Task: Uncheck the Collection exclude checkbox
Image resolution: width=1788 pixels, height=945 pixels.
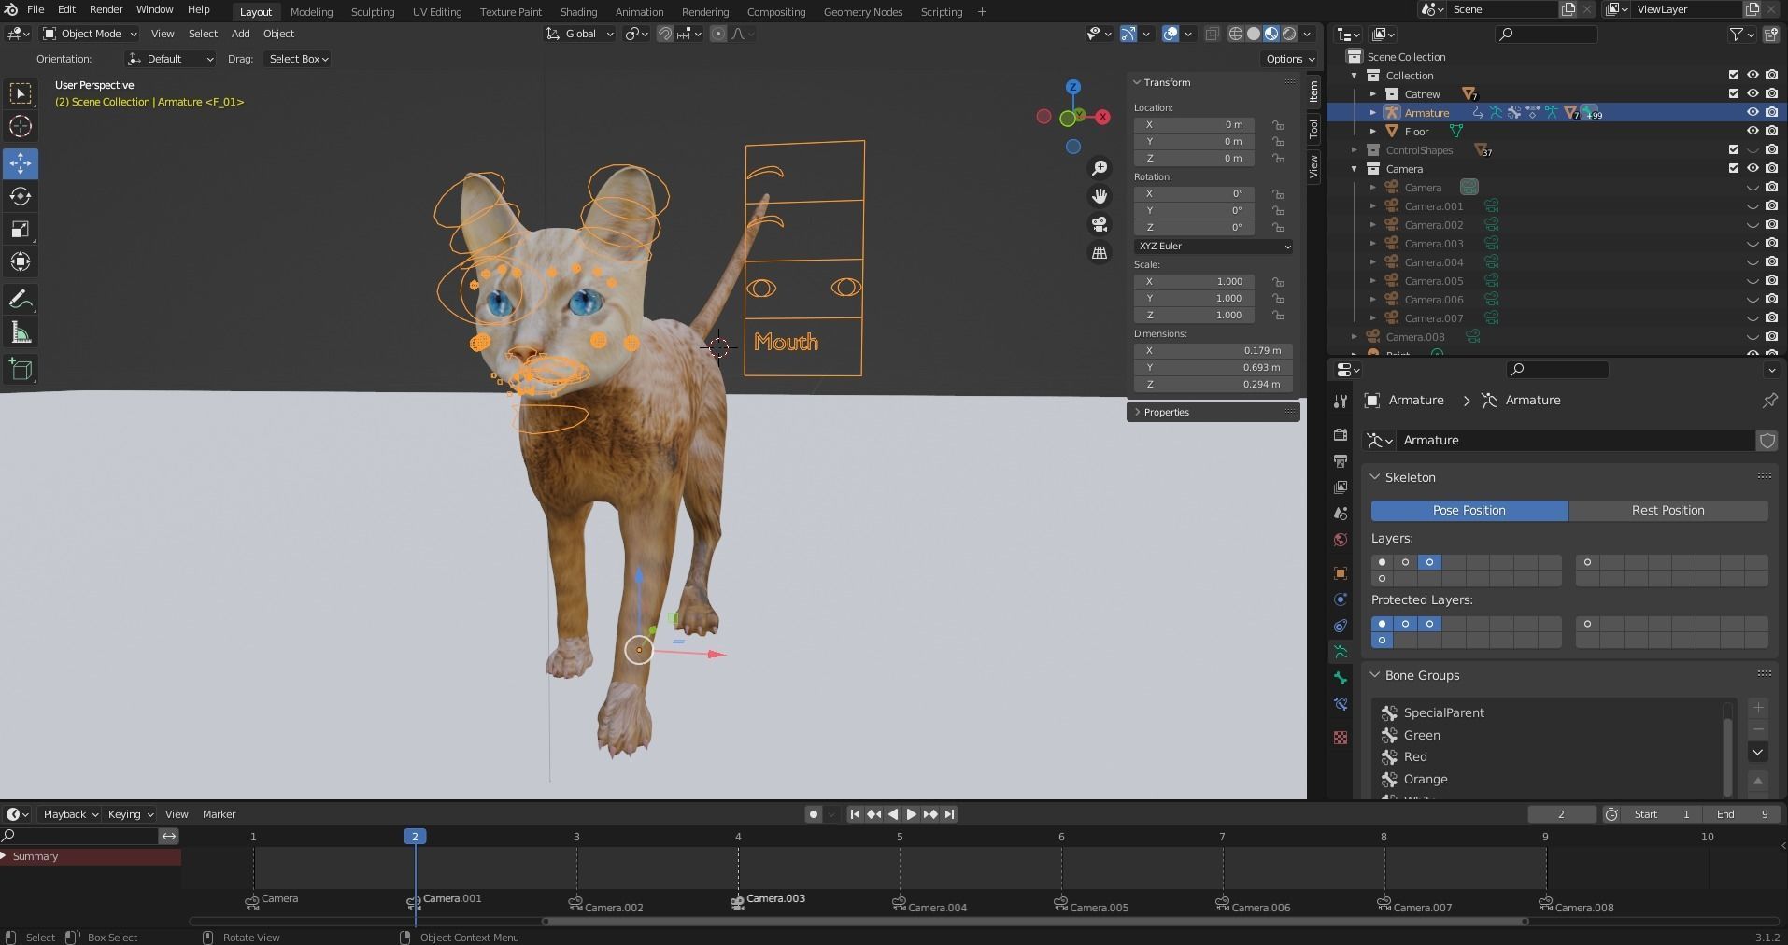Action: coord(1734,76)
